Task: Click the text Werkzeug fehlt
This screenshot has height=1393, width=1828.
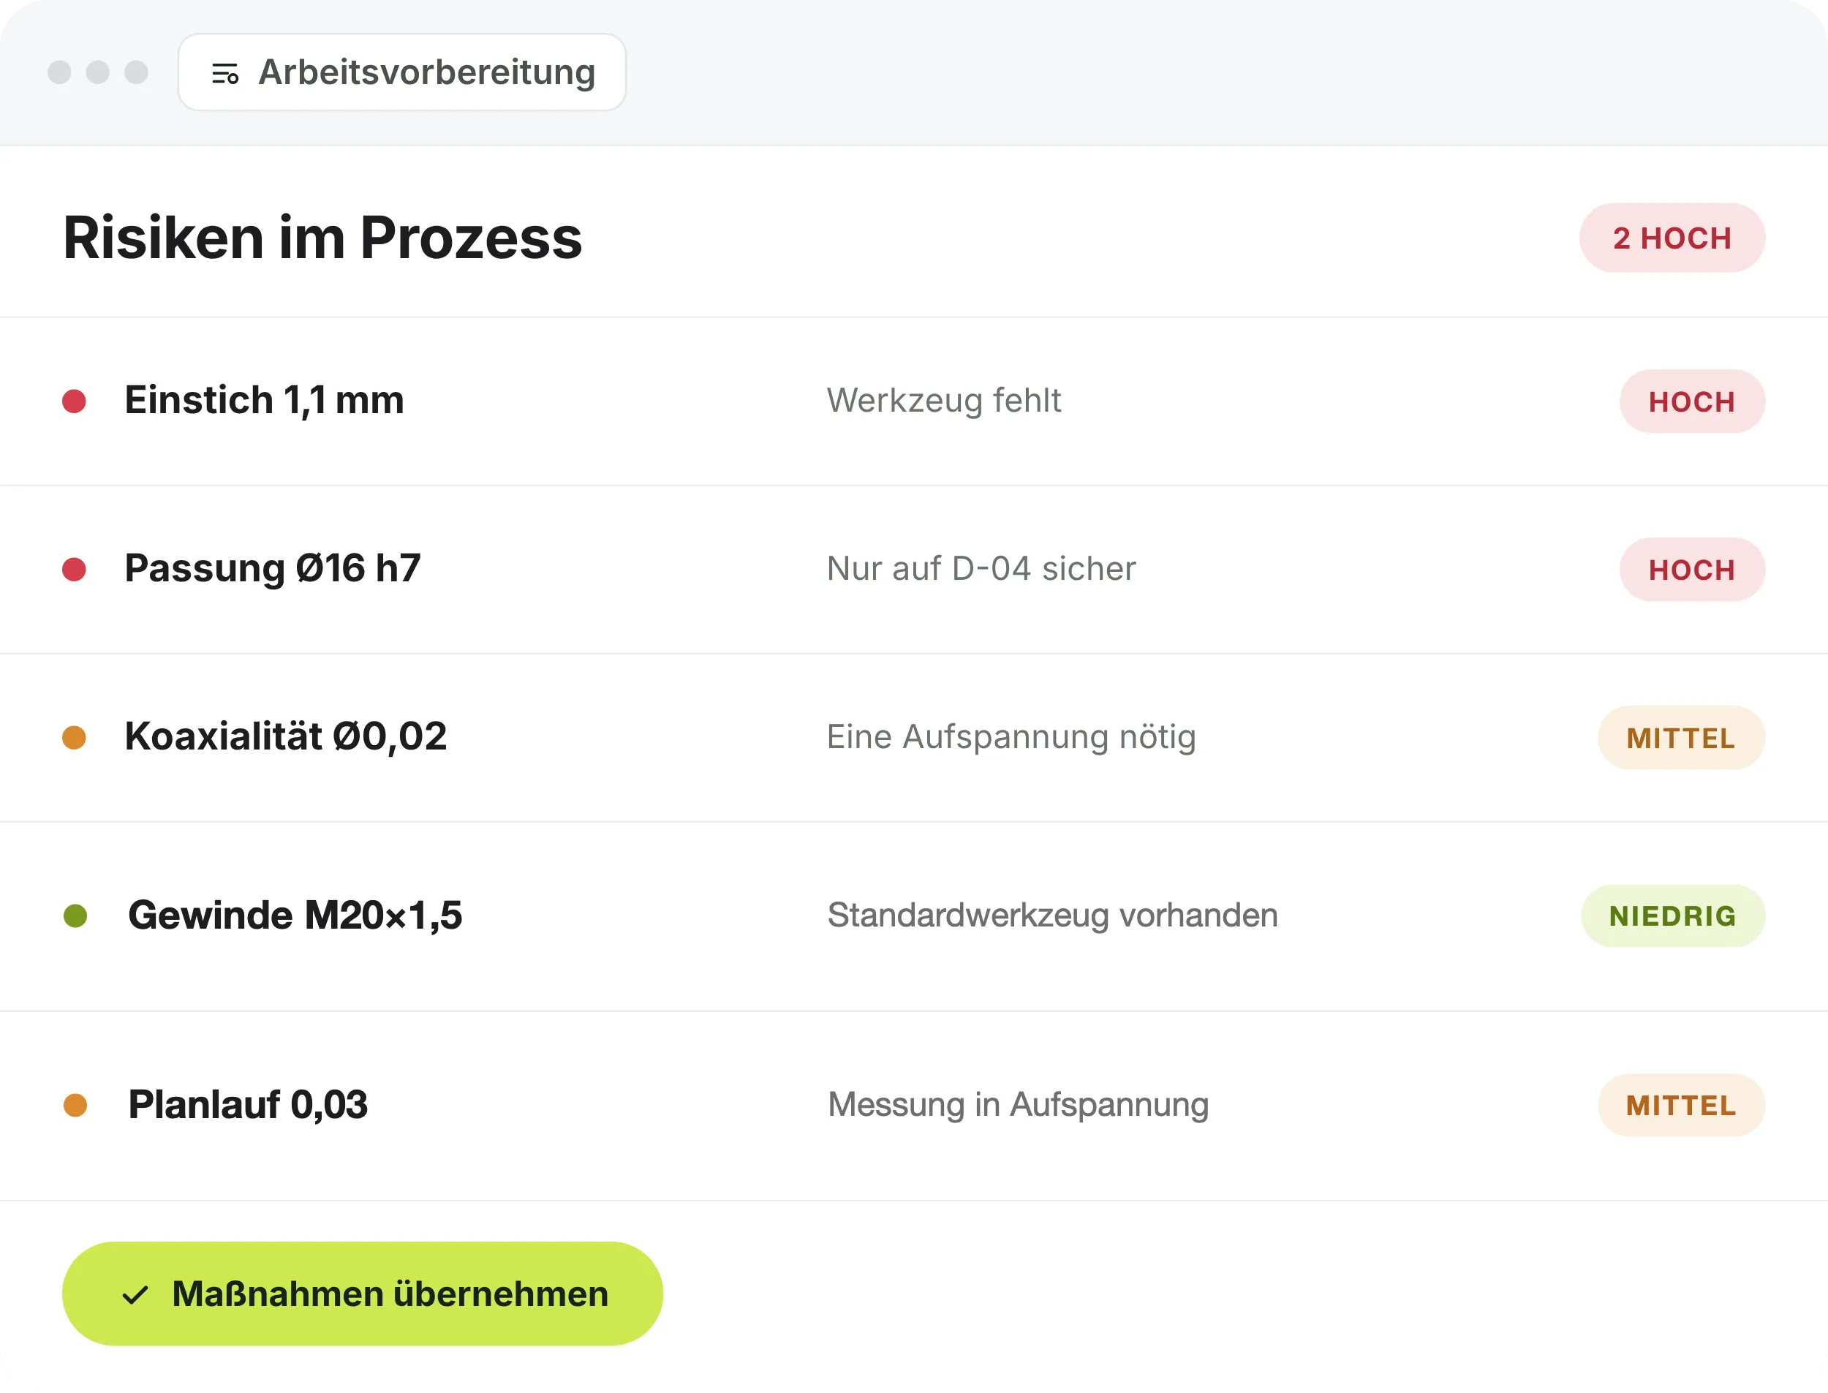Action: coord(944,401)
